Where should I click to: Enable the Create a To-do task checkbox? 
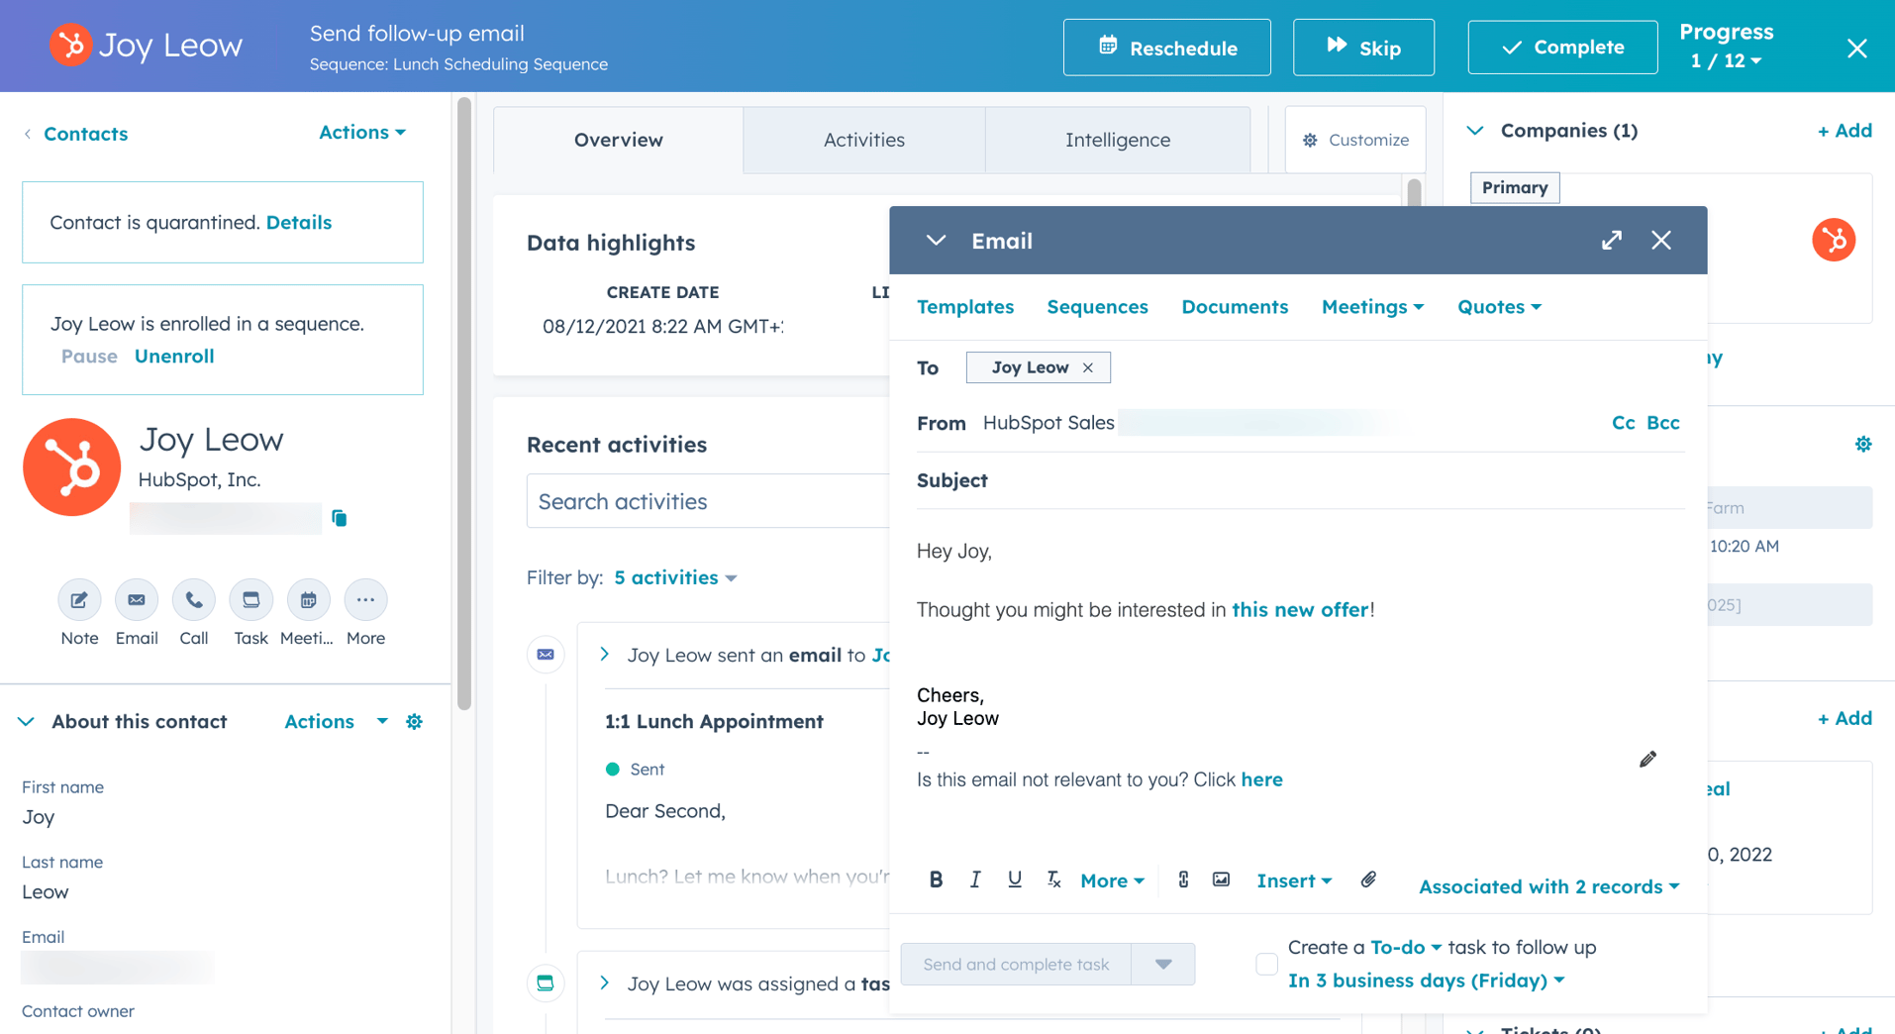coord(1265,964)
